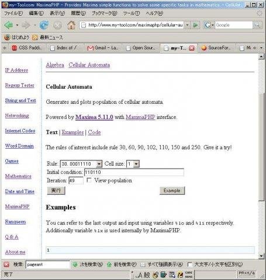Click the IME 般 input mode icon

[x=147, y=275]
